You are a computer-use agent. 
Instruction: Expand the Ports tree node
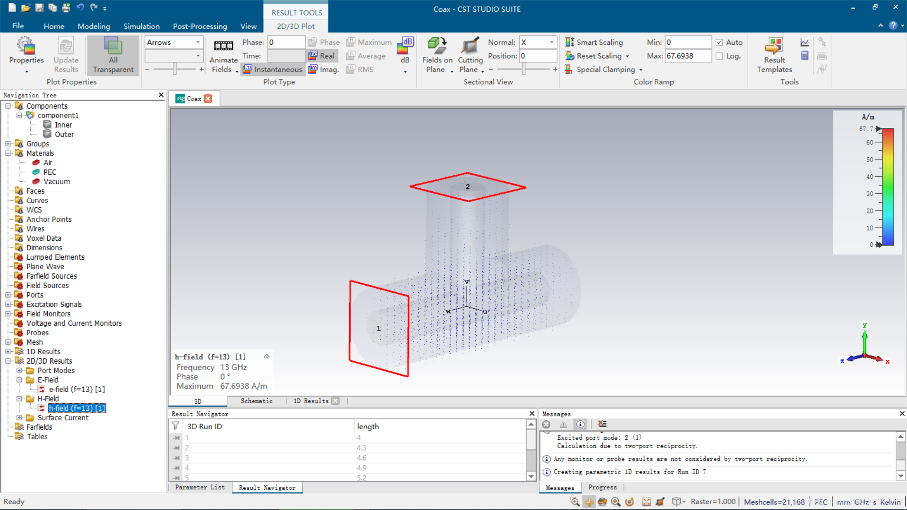tap(8, 295)
